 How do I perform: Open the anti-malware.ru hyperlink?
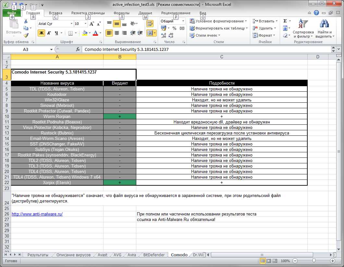click(37, 214)
